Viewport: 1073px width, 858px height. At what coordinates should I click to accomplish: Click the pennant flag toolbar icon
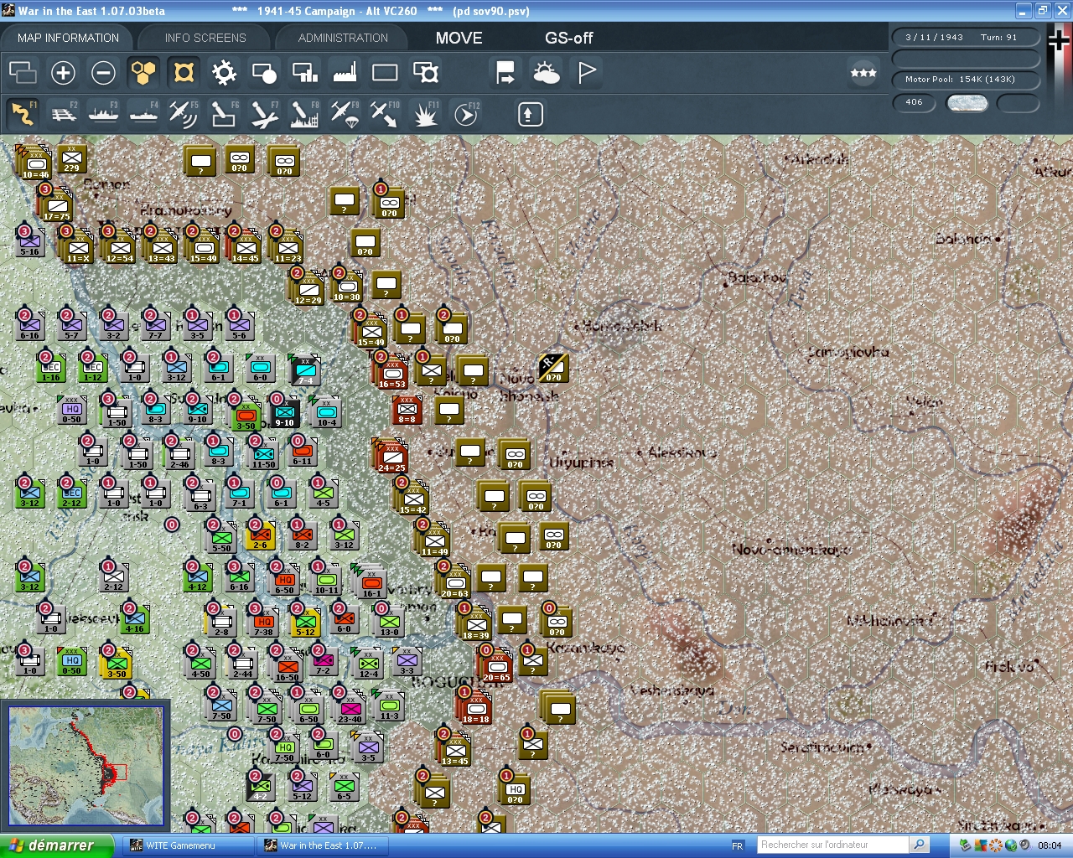[587, 73]
